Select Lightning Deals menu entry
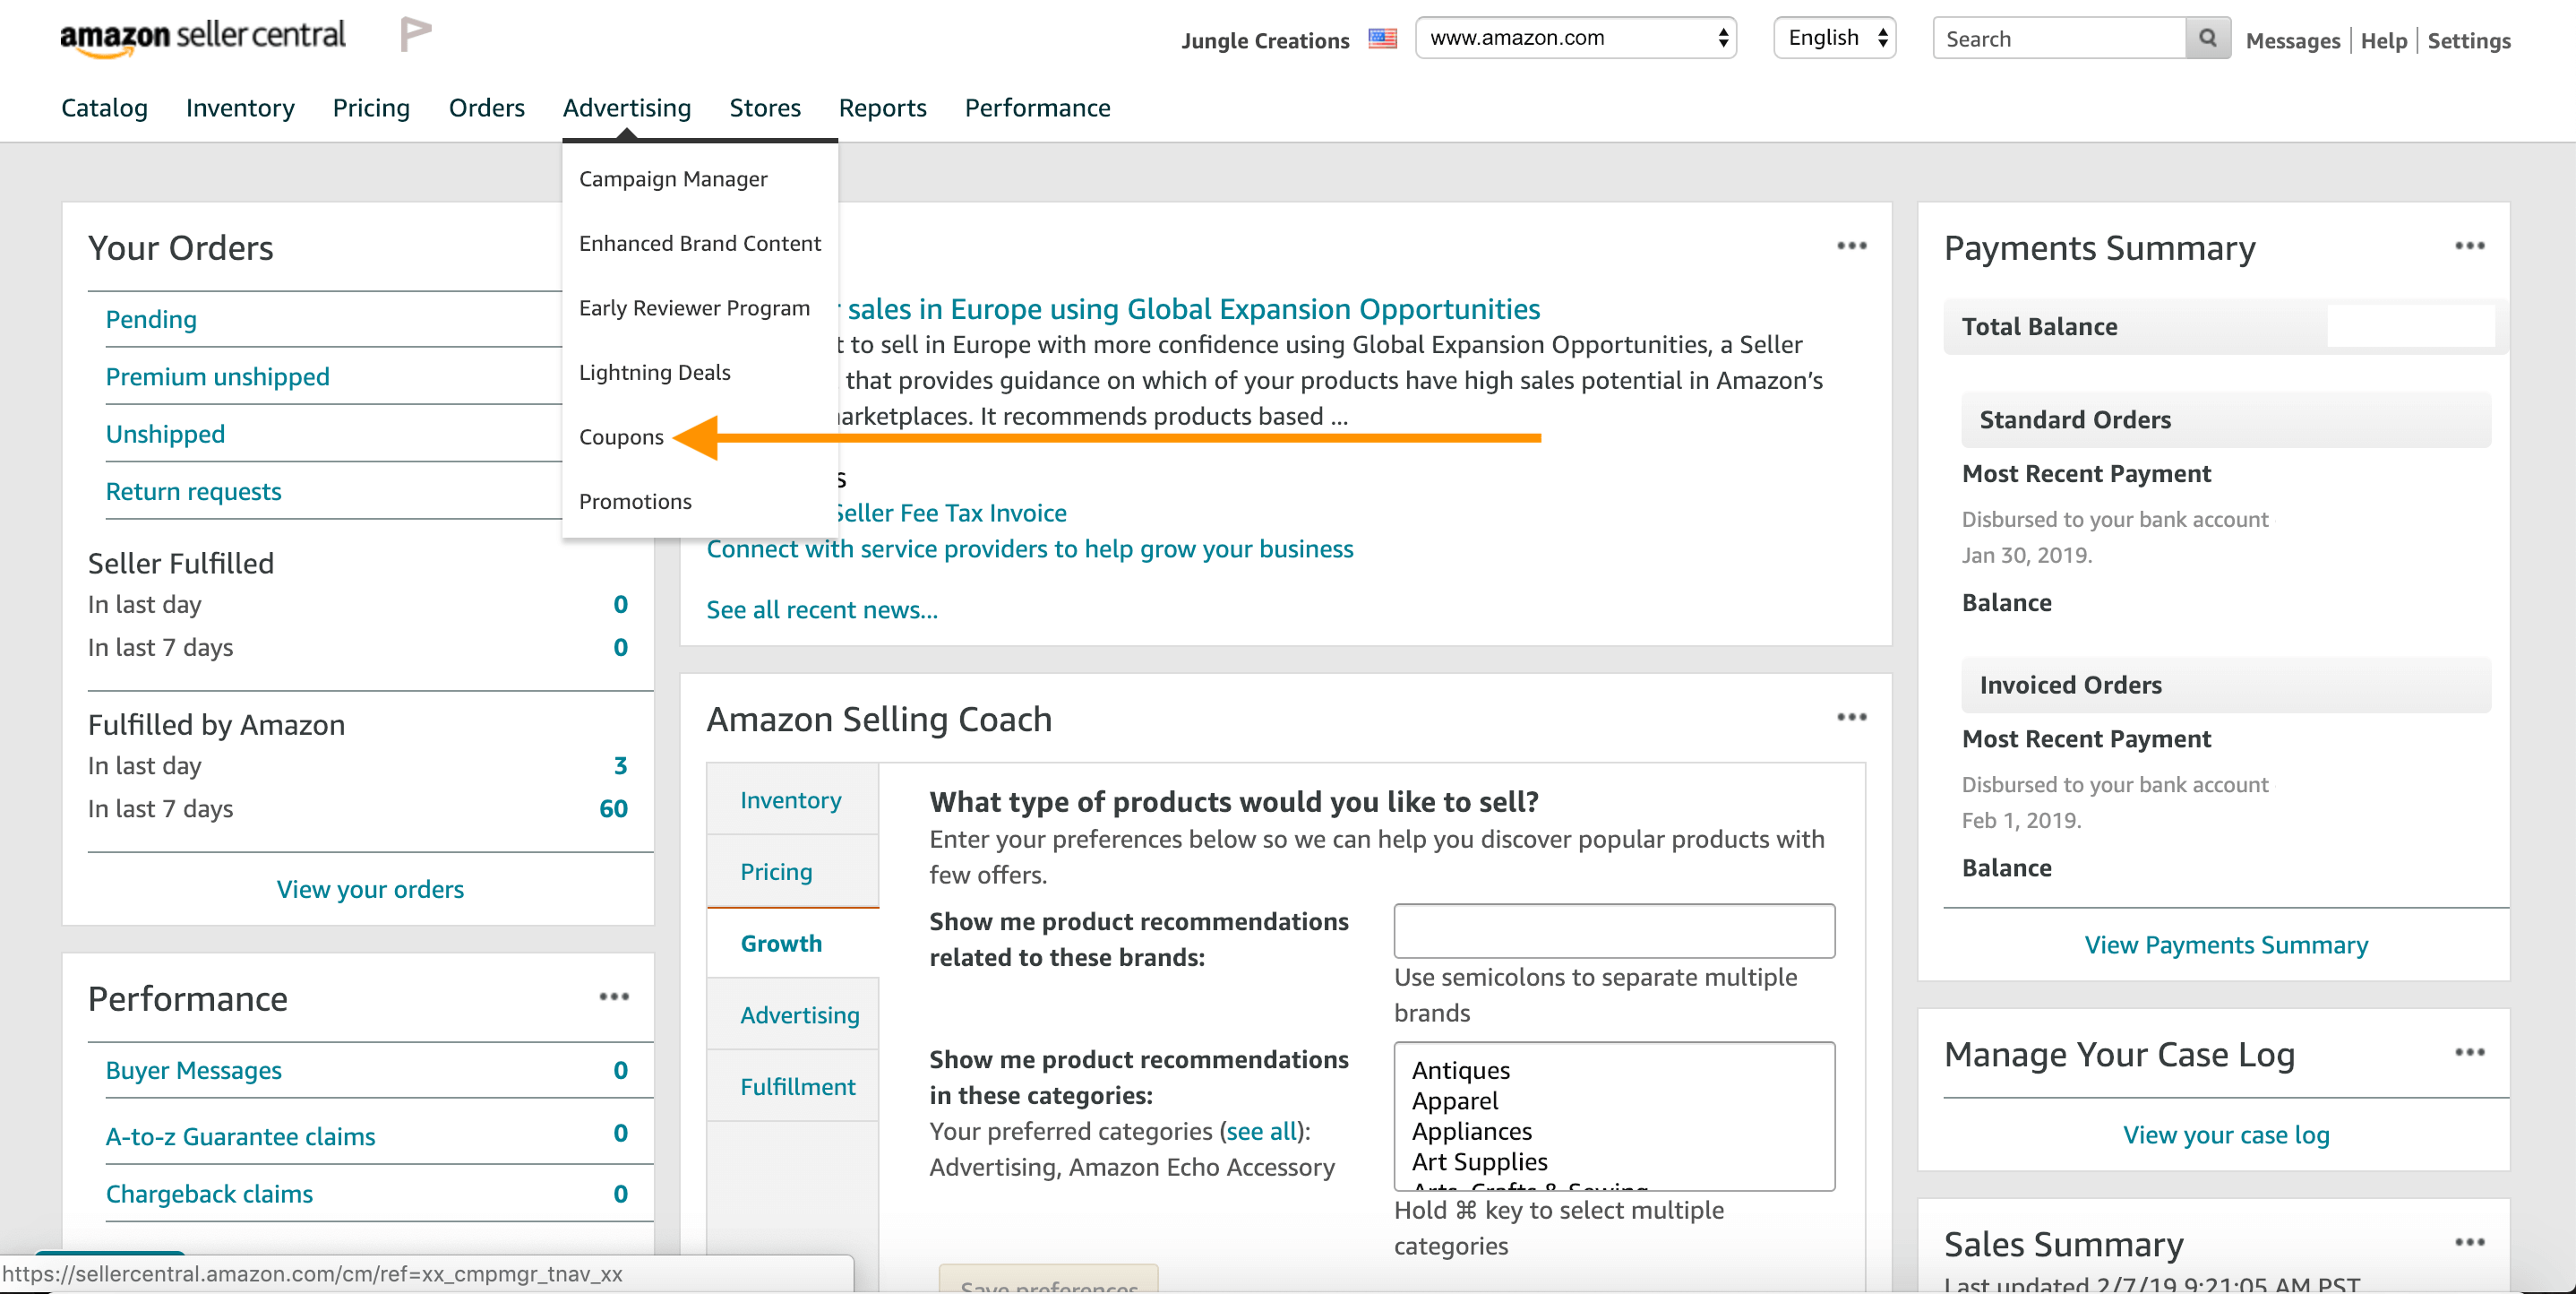The width and height of the screenshot is (2576, 1294). (655, 374)
